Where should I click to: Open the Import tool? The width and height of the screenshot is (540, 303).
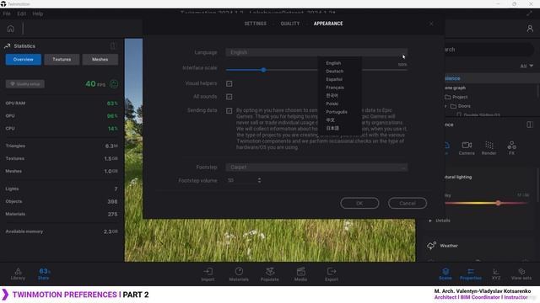208,274
